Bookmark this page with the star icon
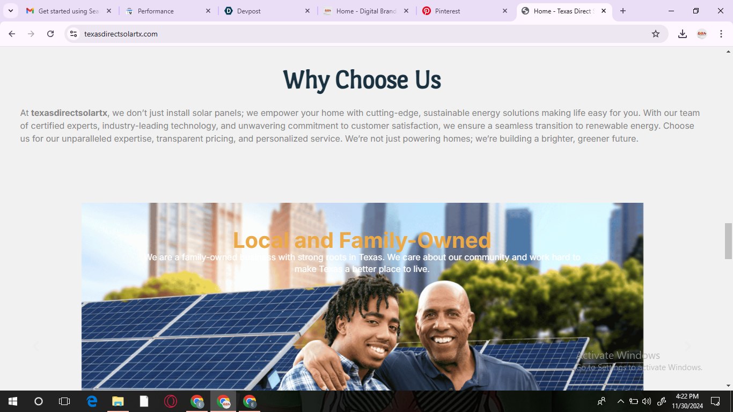 click(656, 34)
